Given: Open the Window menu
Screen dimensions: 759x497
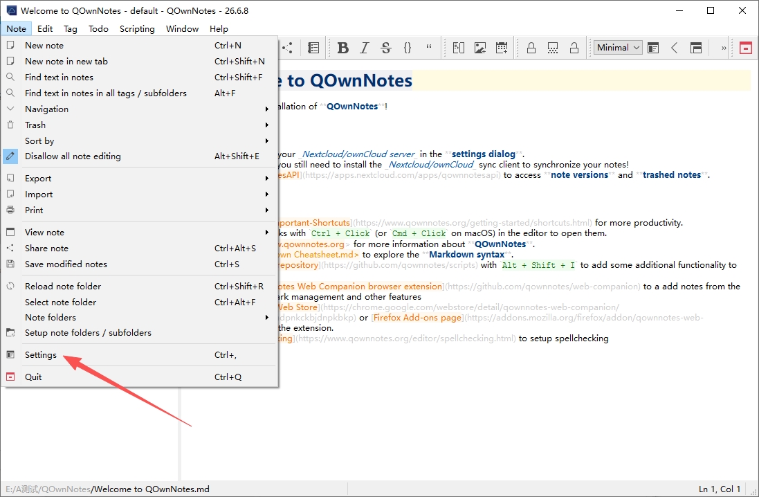Looking at the screenshot, I should [x=182, y=28].
